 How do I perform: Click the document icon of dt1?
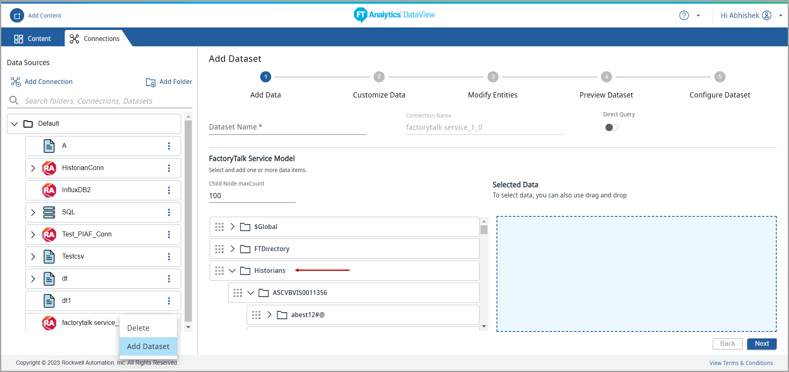tap(49, 301)
